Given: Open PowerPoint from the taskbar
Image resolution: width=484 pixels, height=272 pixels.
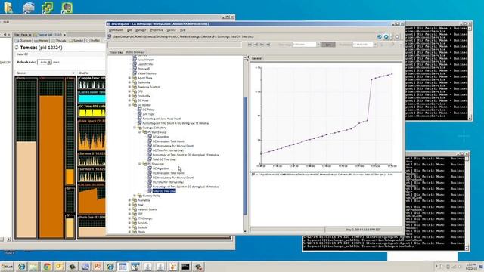Looking at the screenshot, I should click(x=98, y=267).
